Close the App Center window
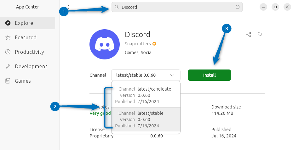Viewport: 293px width, 150px height. point(287,7)
